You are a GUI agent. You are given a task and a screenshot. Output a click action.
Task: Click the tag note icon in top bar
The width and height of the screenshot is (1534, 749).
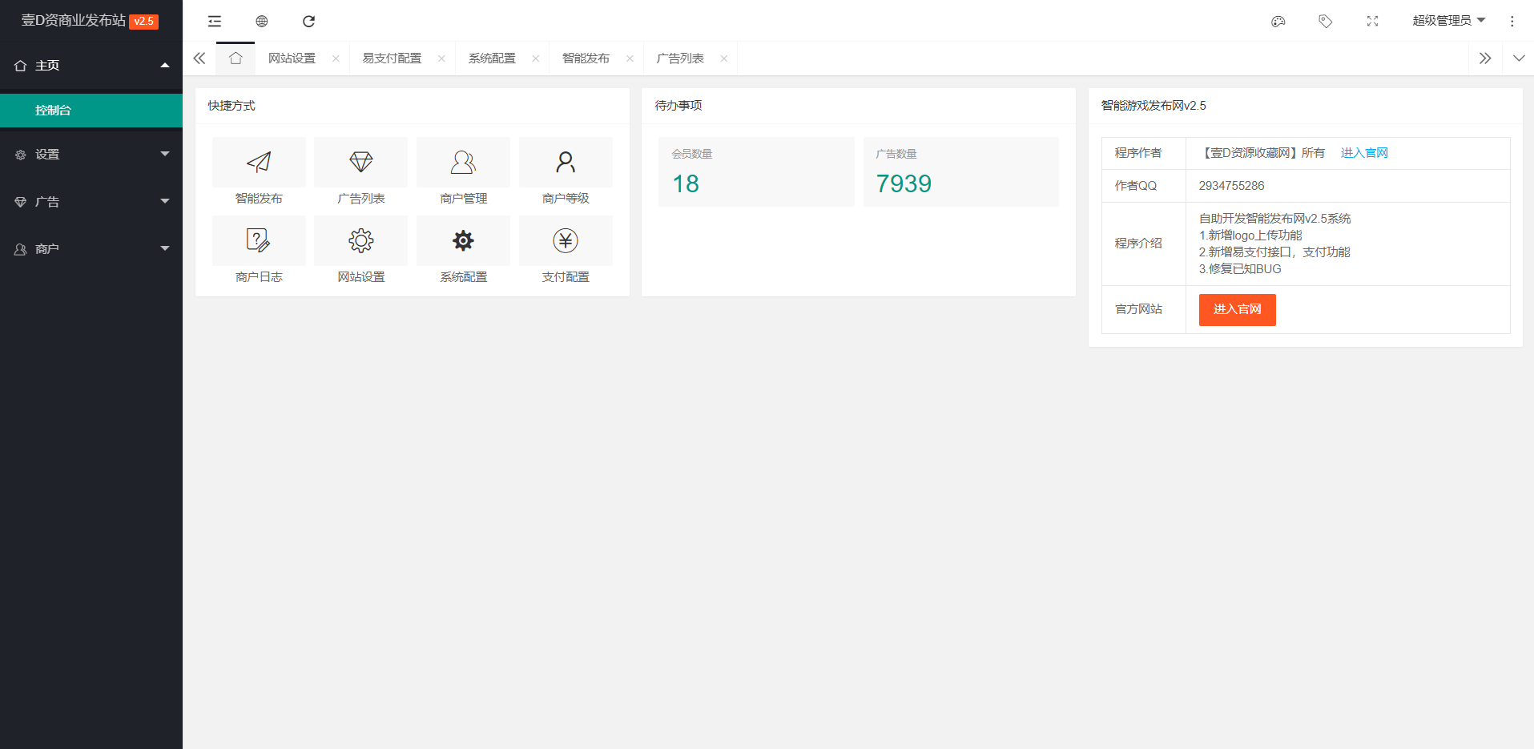pos(1326,21)
